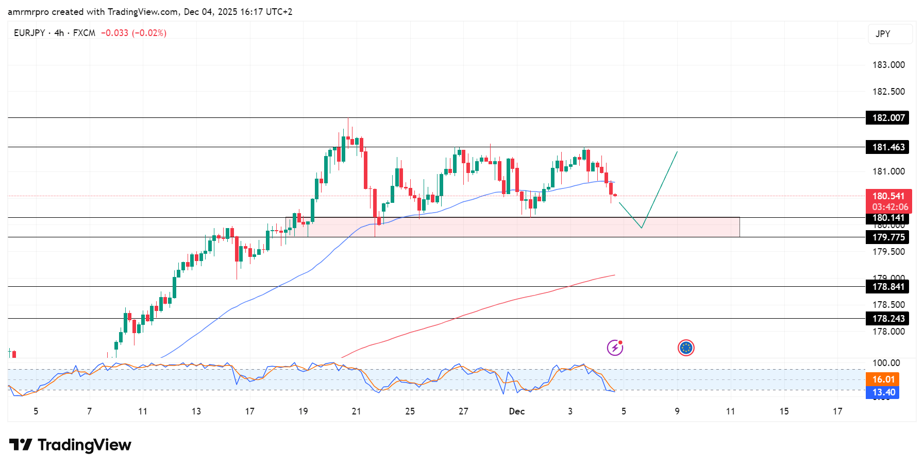Image resolution: width=924 pixels, height=468 pixels.
Task: Click the purple lightning event icon
Action: (615, 348)
